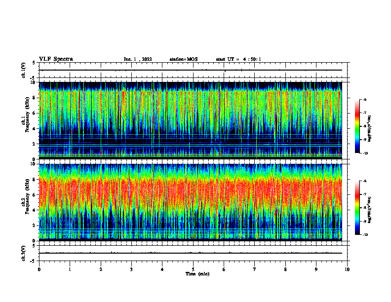Click the '-10' label on ch.2 color scale
This screenshot has width=391, height=302.
365,235
